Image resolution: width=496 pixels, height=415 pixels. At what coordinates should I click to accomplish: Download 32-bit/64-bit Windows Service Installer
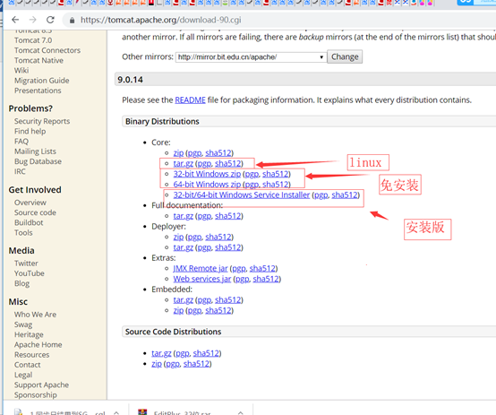(x=242, y=195)
